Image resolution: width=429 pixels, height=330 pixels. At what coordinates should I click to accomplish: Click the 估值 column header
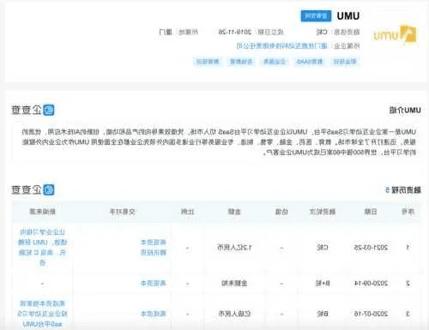click(281, 212)
